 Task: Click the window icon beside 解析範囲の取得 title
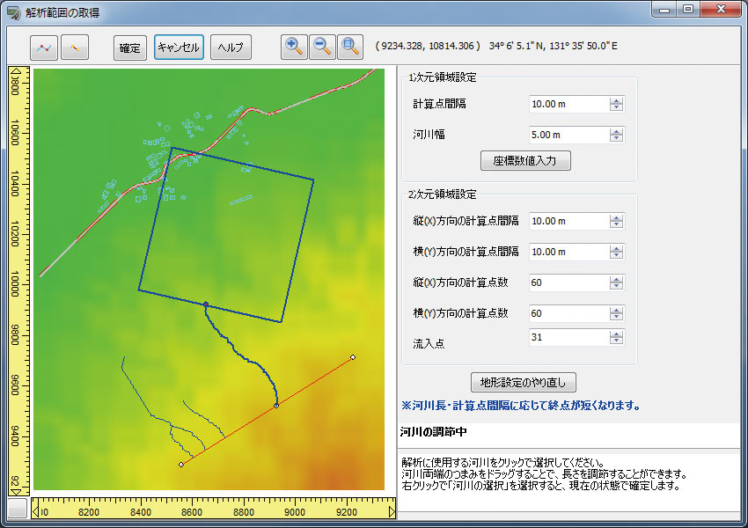point(14,12)
